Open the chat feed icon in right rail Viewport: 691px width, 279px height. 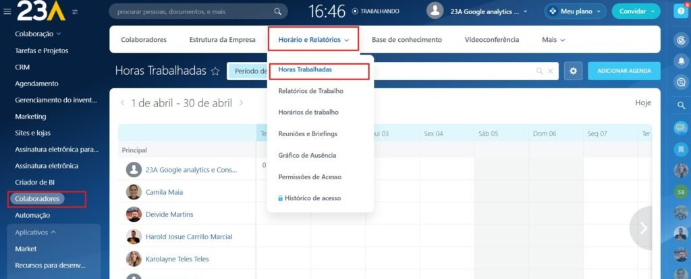(x=681, y=82)
